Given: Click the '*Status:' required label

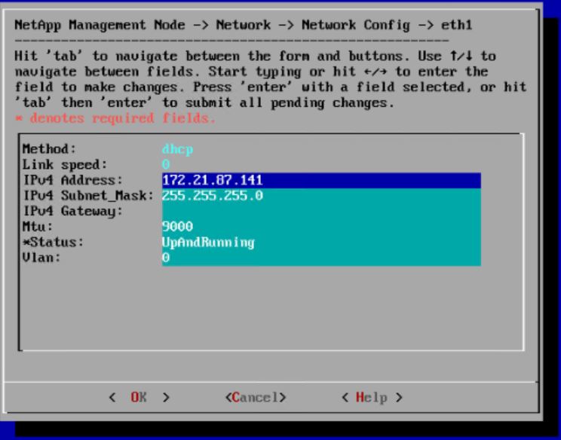Looking at the screenshot, I should pyautogui.click(x=53, y=242).
